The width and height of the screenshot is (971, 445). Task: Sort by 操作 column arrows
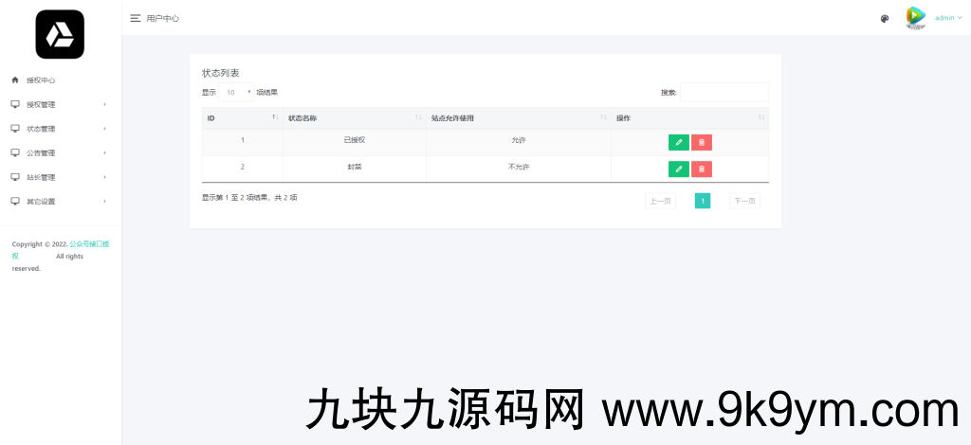tap(761, 117)
